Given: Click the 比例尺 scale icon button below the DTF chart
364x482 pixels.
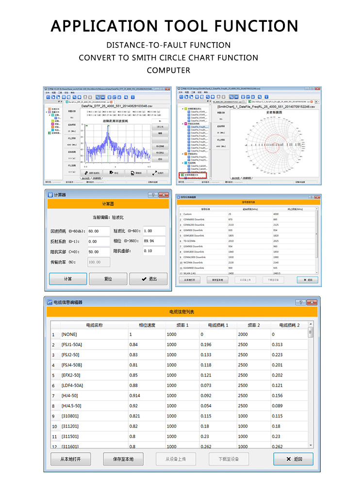Looking at the screenshot, I should (x=158, y=172).
